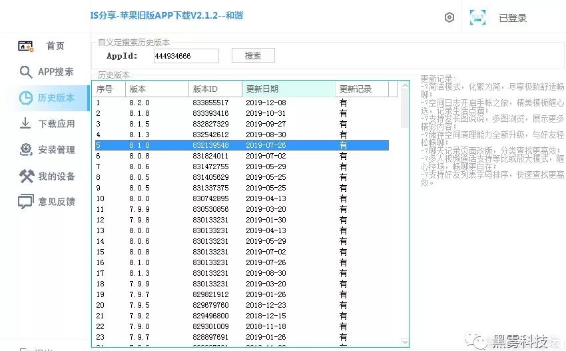Sort by 版本ID column header
Viewport: 566px width, 351px height.
coord(216,89)
